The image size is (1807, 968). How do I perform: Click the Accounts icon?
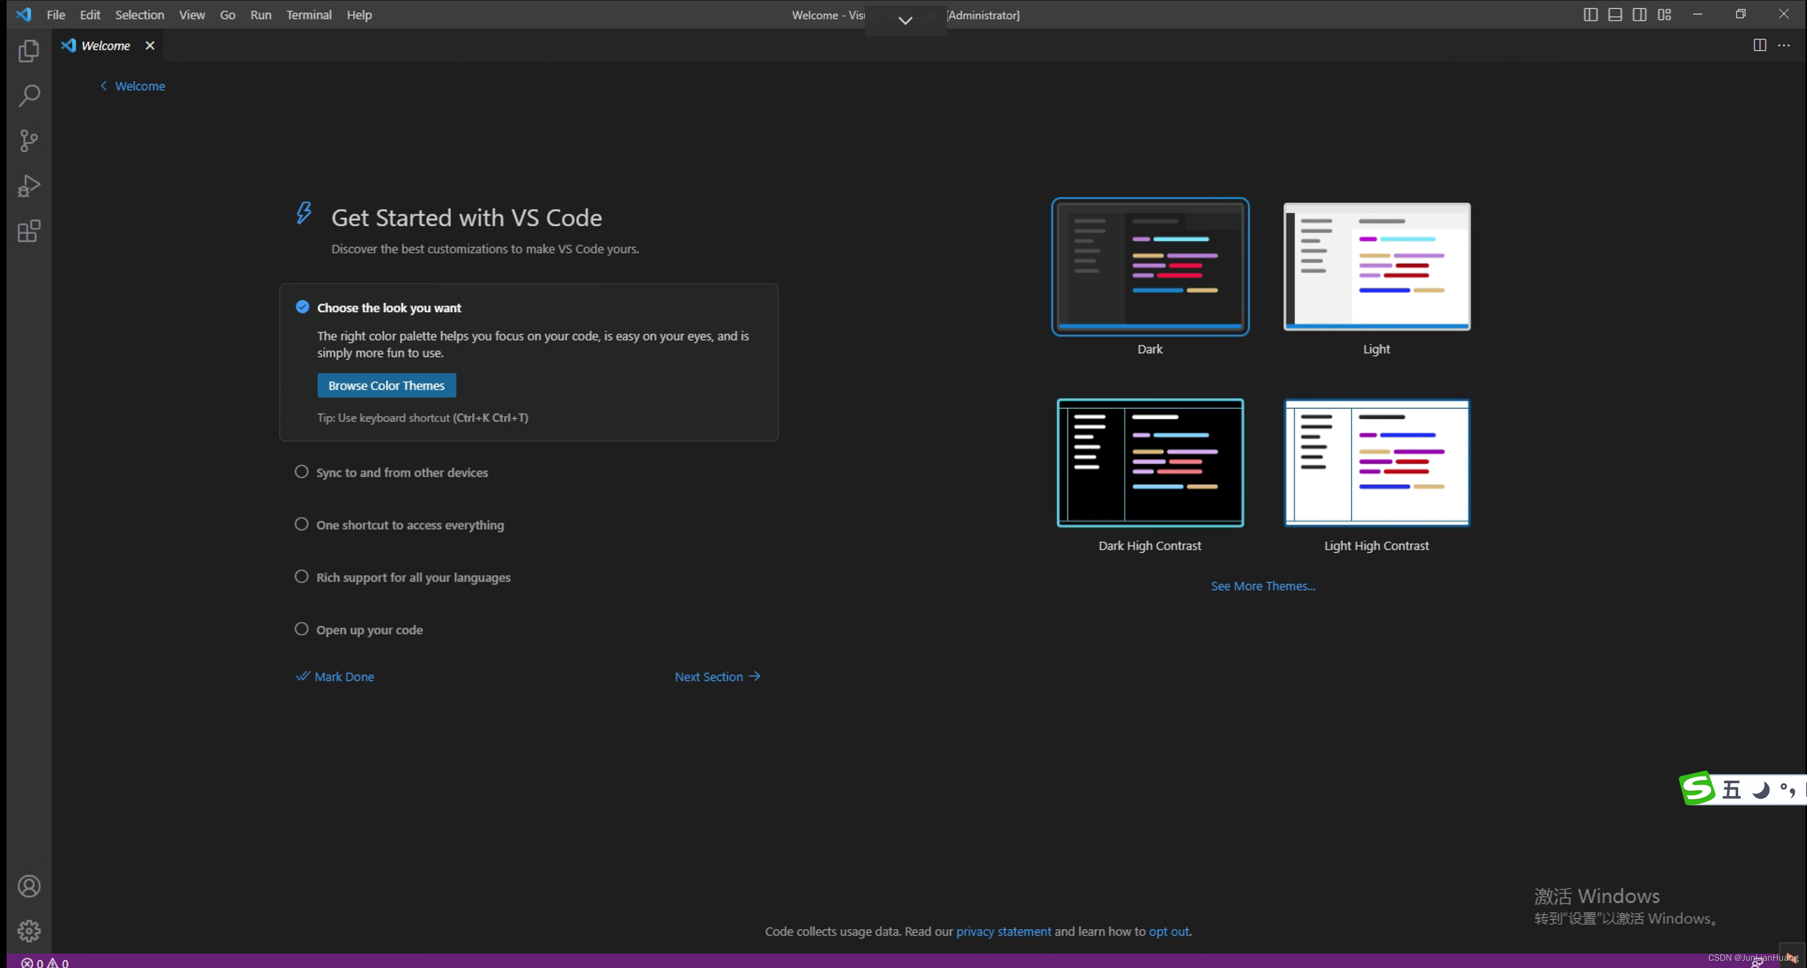(29, 886)
